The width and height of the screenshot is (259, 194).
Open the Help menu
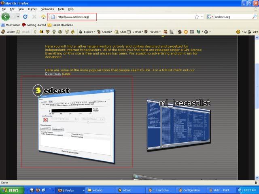click(x=71, y=9)
